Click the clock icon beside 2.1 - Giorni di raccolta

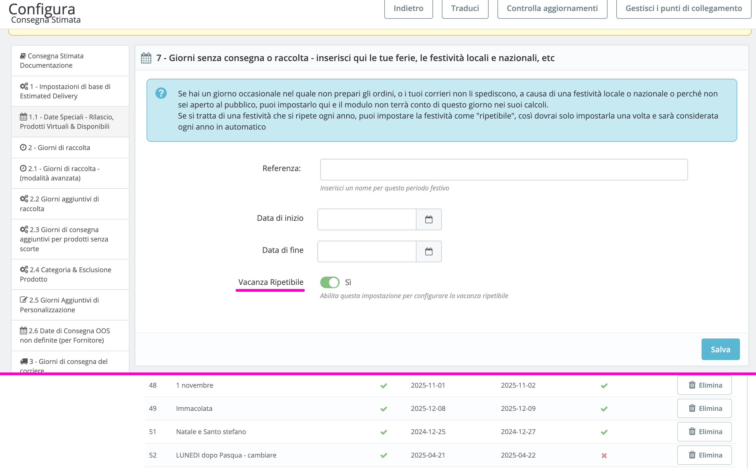coord(23,168)
